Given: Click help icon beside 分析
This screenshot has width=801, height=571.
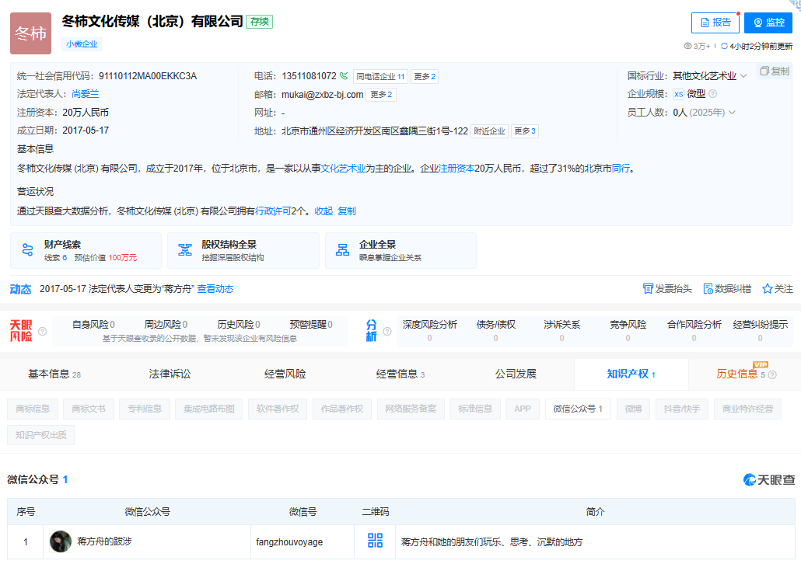Looking at the screenshot, I should [x=387, y=331].
